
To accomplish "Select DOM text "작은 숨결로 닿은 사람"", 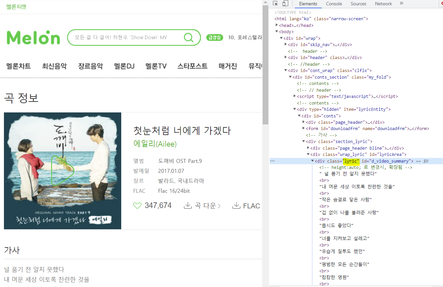I will [345, 200].
